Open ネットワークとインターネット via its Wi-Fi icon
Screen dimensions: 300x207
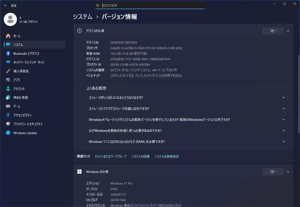point(8,62)
